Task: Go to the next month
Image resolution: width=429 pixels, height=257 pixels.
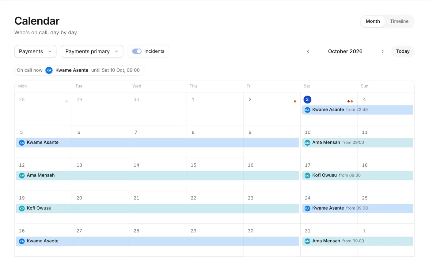Action: pyautogui.click(x=382, y=51)
